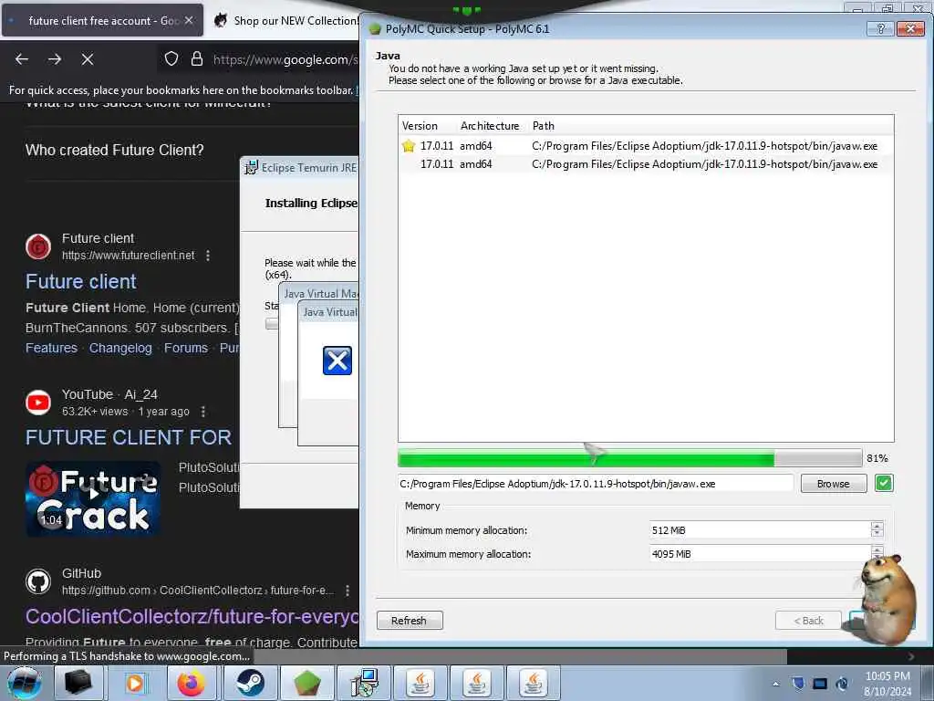
Task: Click the Minimum memory allocation field
Action: 762,530
